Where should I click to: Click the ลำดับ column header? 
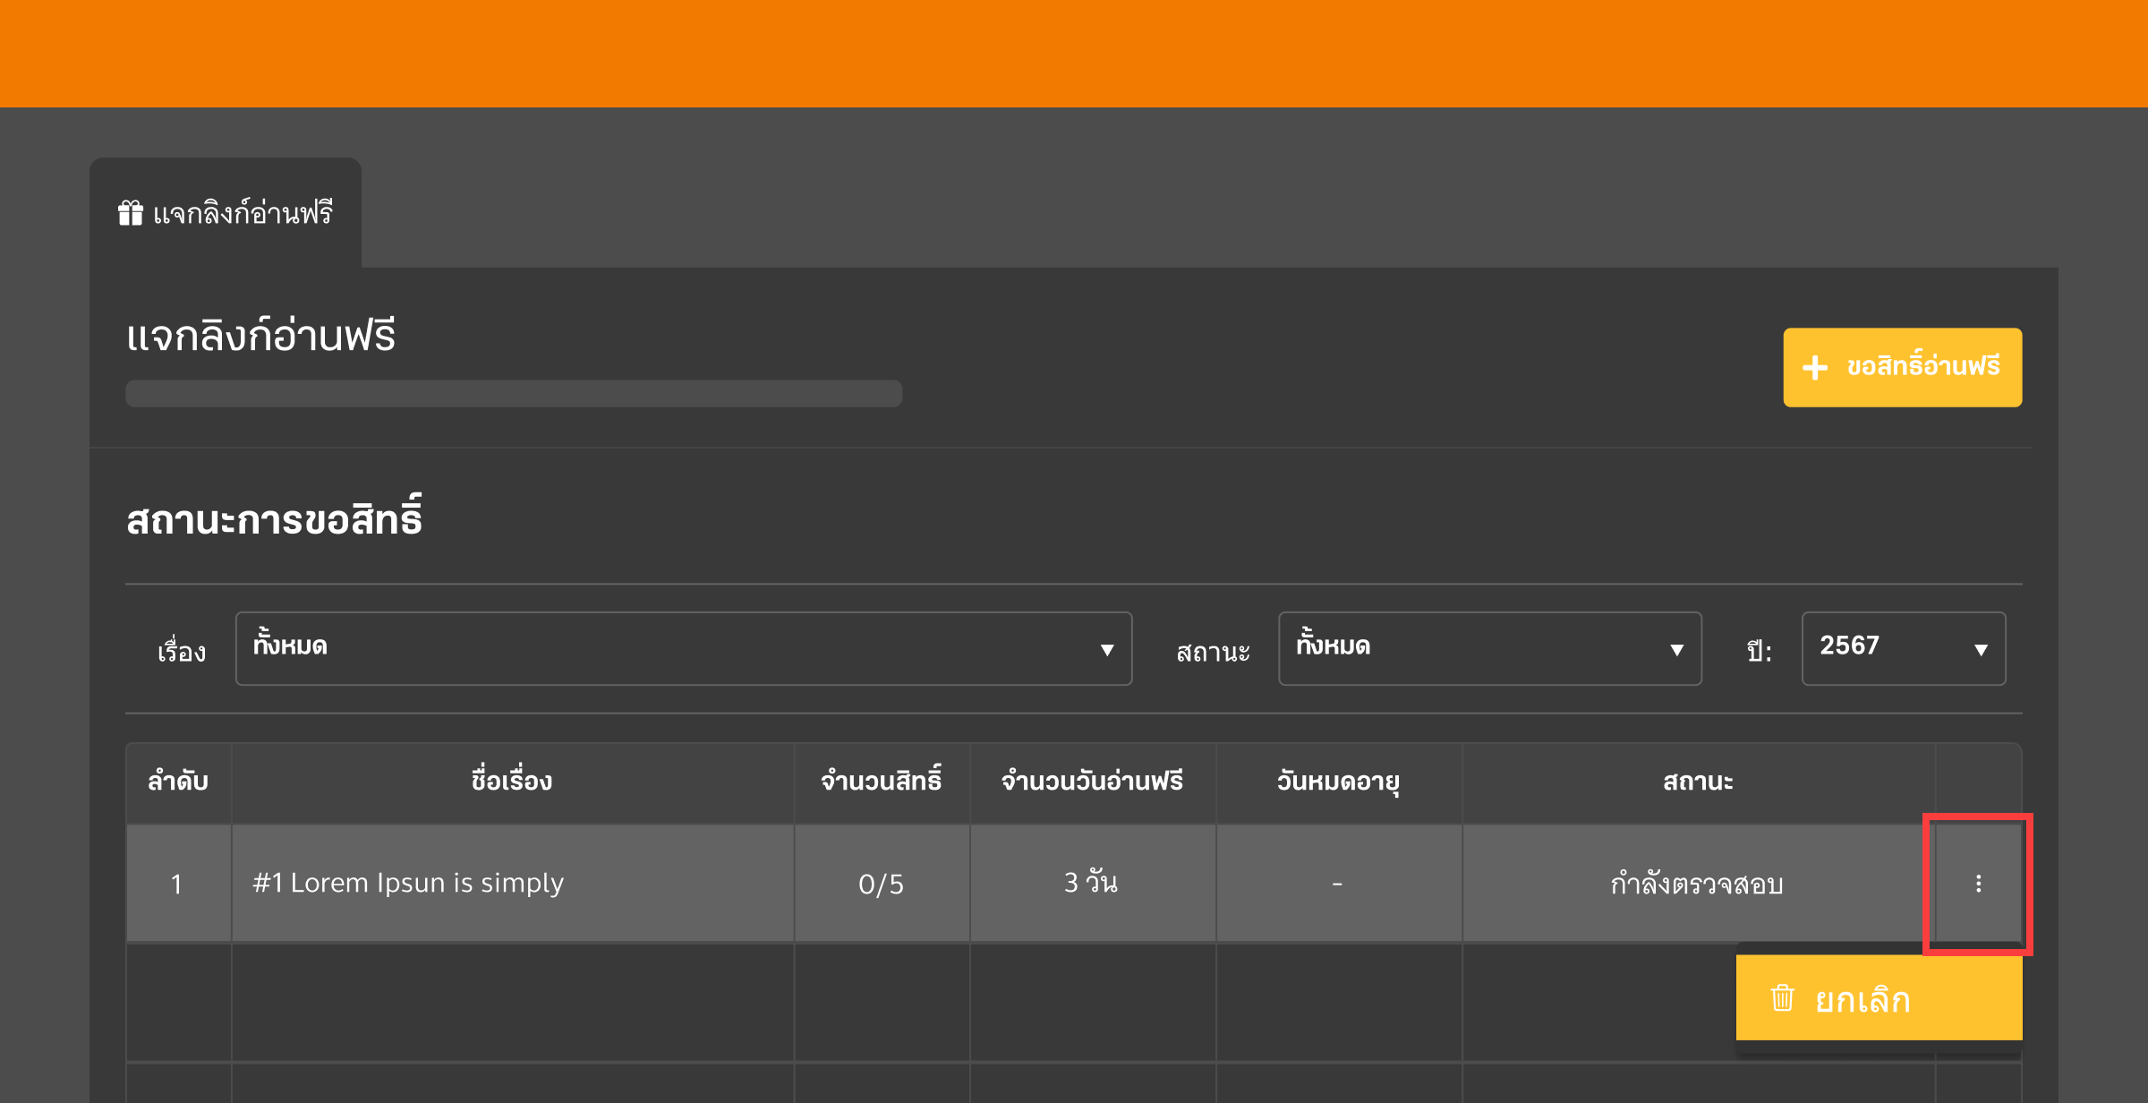click(x=178, y=782)
